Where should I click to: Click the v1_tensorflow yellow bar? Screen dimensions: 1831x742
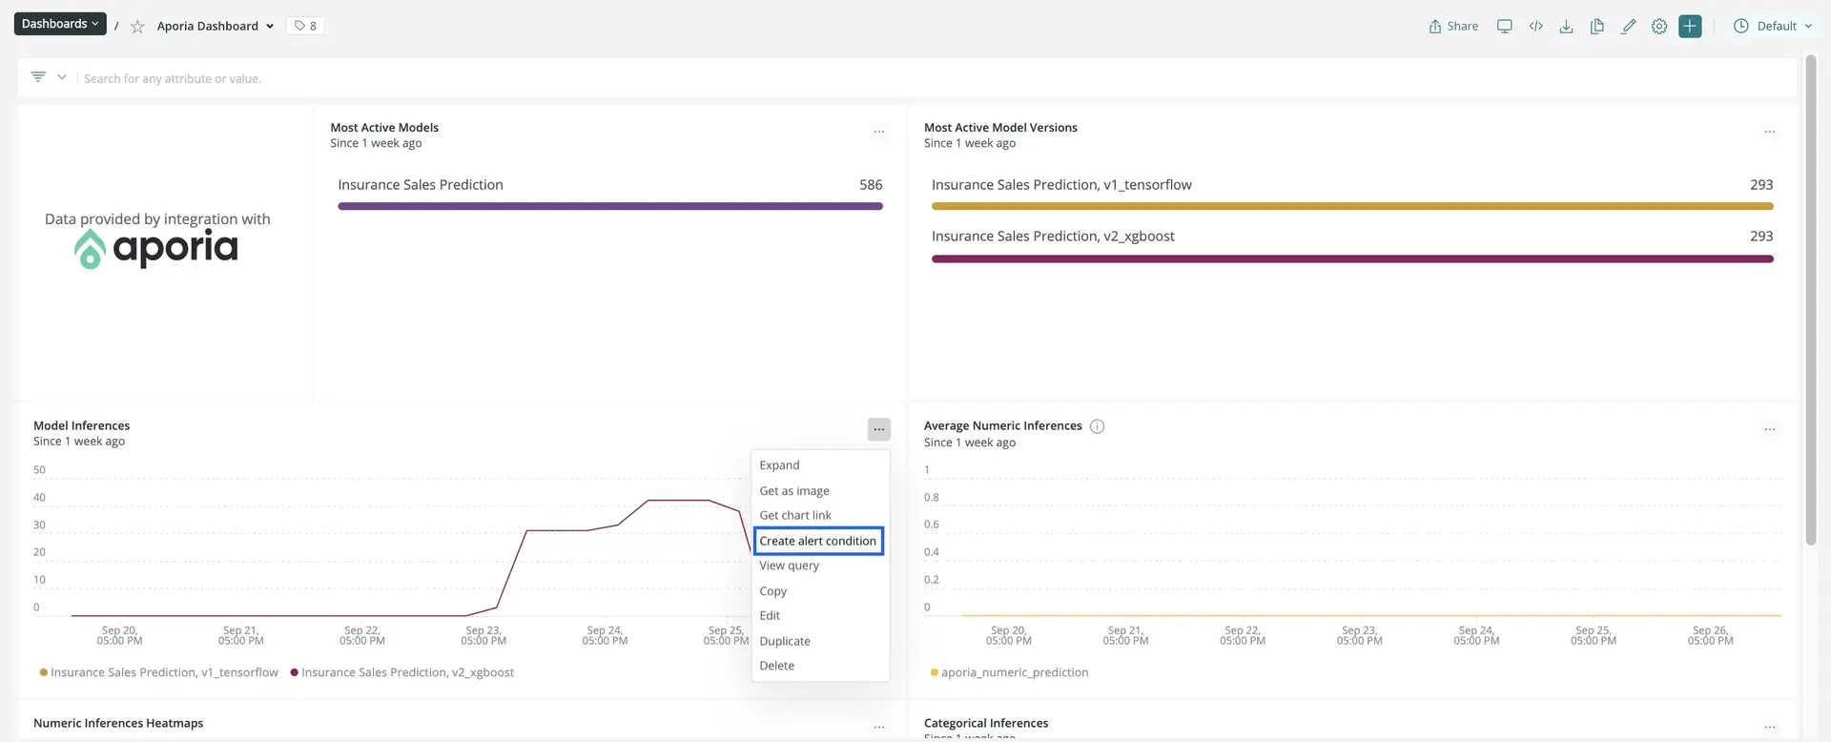[x=1352, y=206]
